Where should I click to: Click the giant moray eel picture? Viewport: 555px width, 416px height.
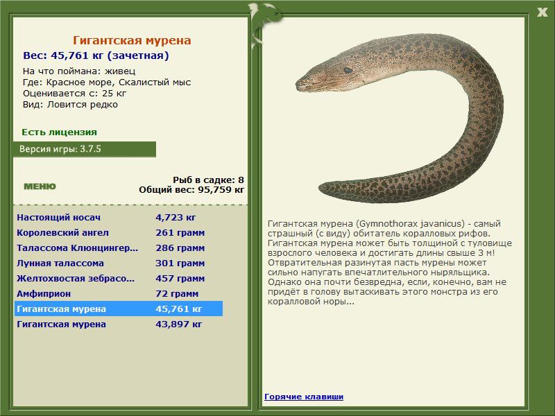coord(400,118)
